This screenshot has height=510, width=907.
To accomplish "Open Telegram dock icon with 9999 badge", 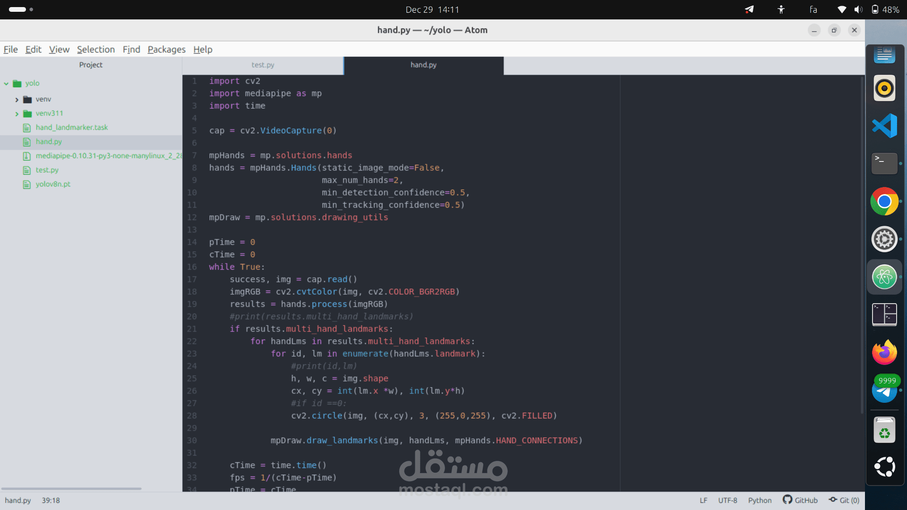I will (x=884, y=390).
